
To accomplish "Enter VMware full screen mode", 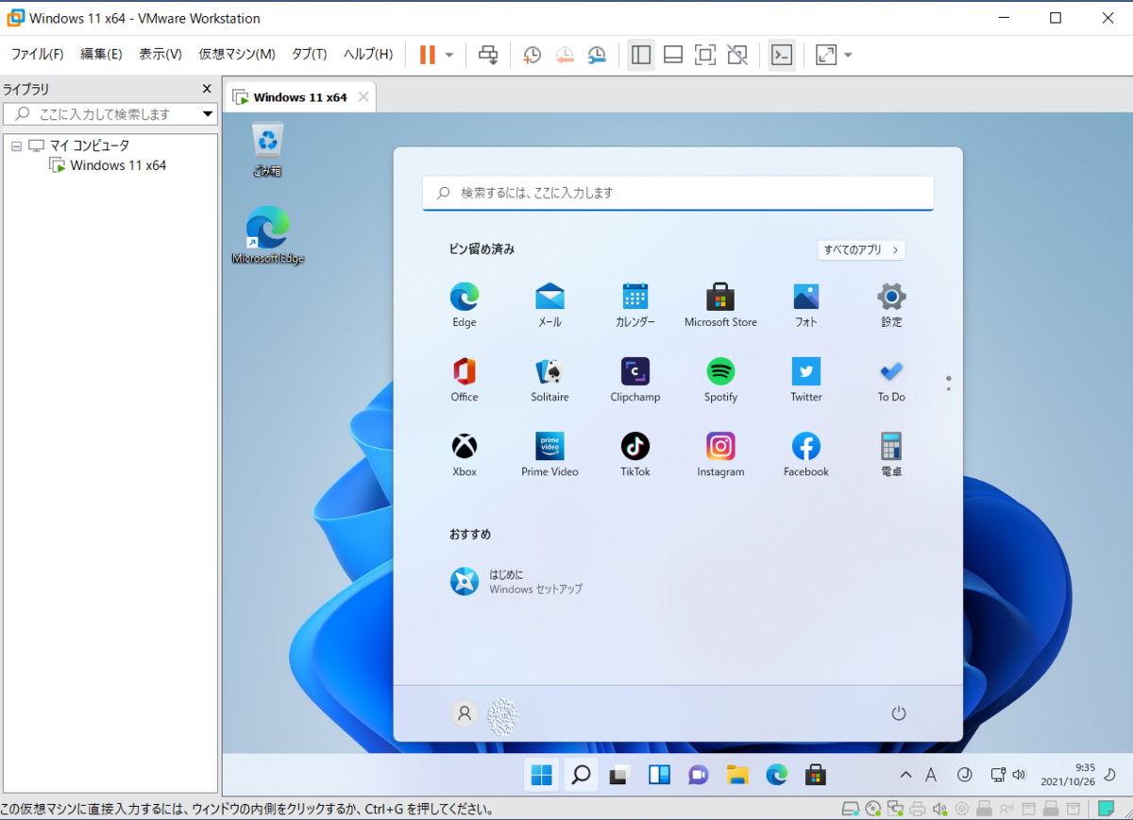I will pyautogui.click(x=705, y=55).
